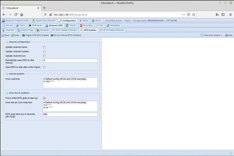Click the Periodically save EPG to disk field
The height and width of the screenshot is (156, 234).
pos(70,60)
